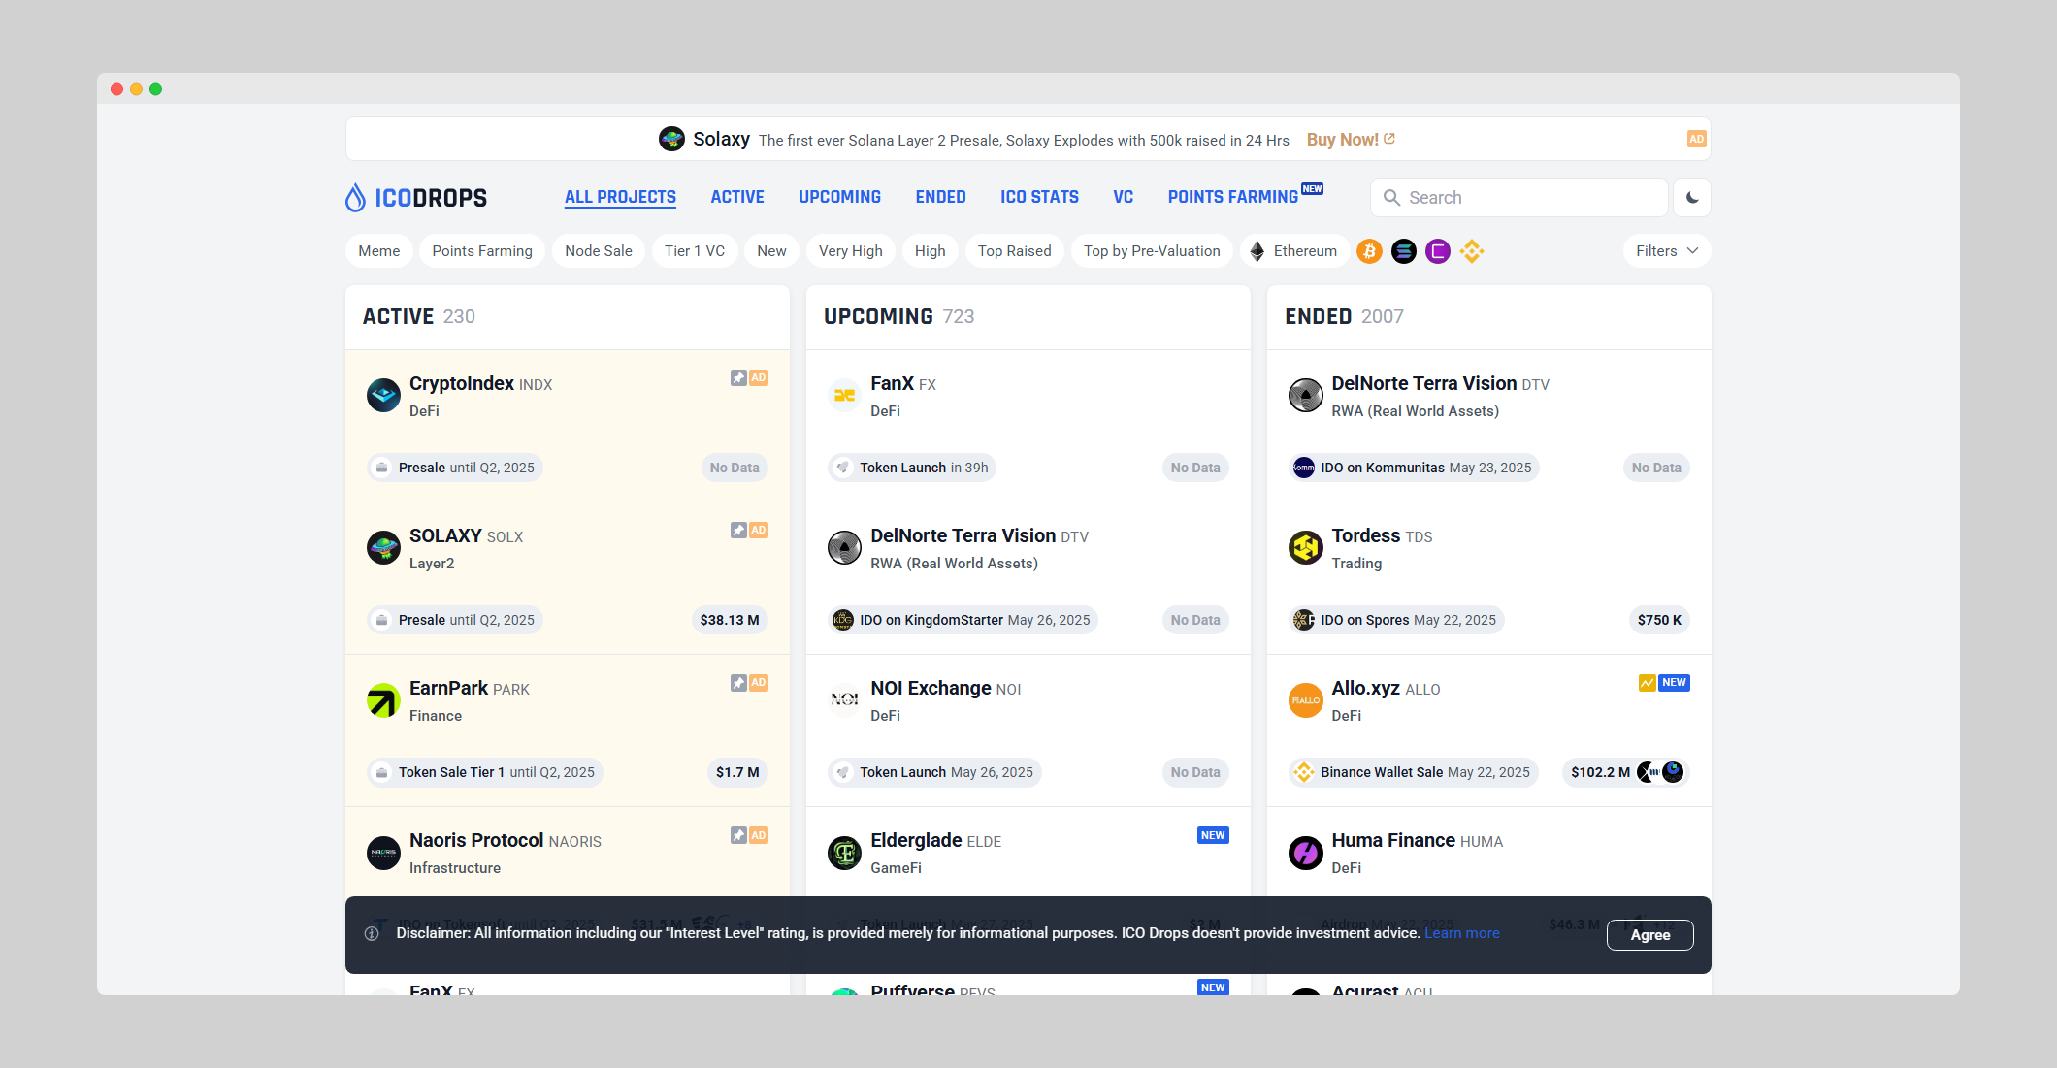Open the Filters dropdown

point(1667,251)
